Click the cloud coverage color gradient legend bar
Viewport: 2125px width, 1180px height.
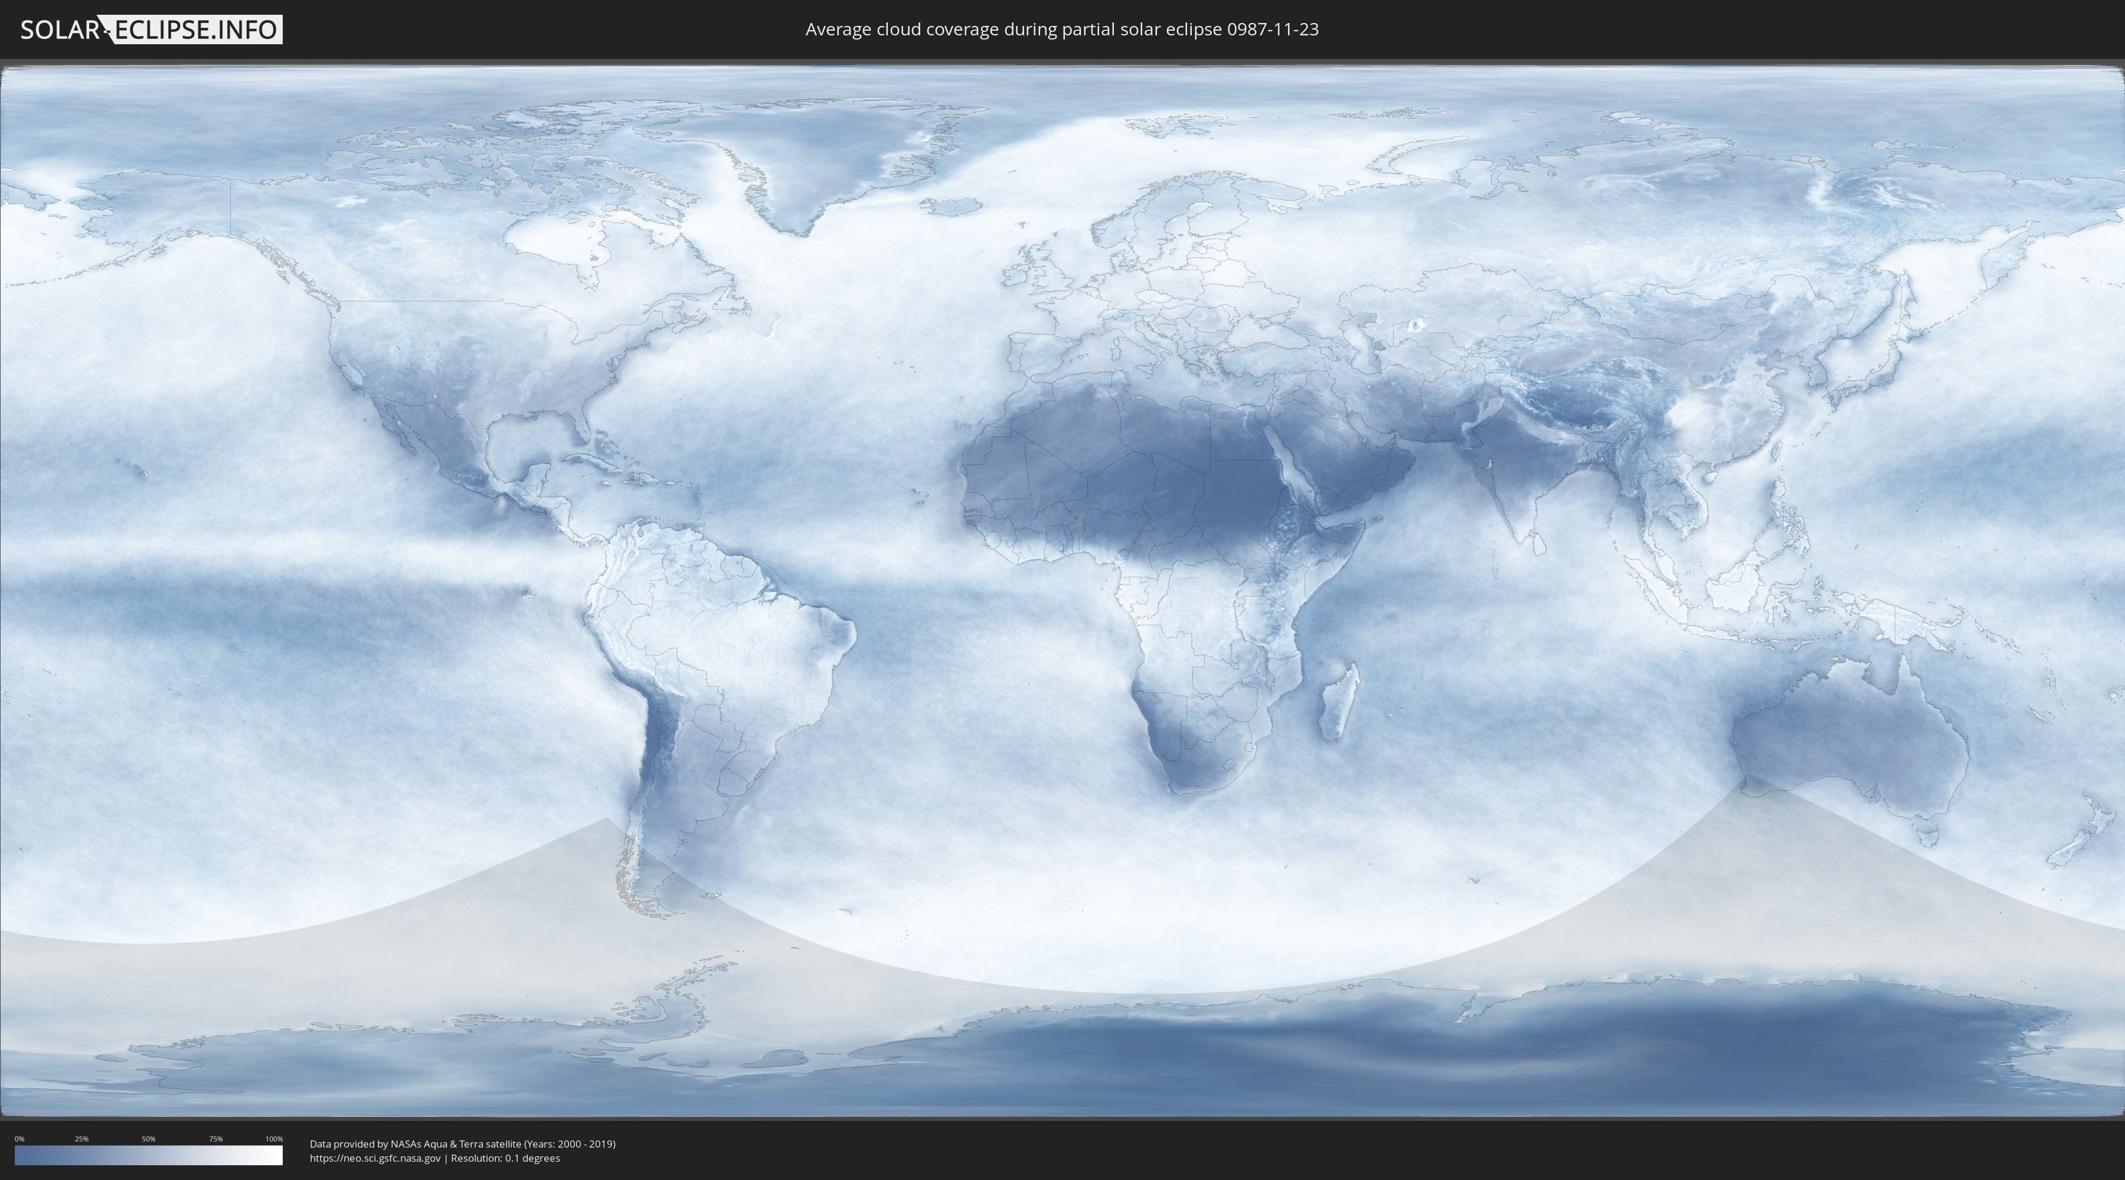click(149, 1155)
